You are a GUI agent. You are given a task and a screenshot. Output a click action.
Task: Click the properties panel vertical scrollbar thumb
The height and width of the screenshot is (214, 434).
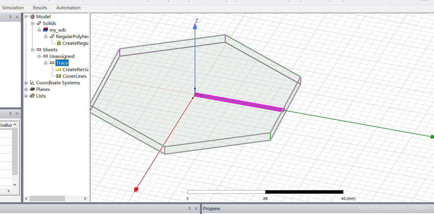tap(15, 151)
